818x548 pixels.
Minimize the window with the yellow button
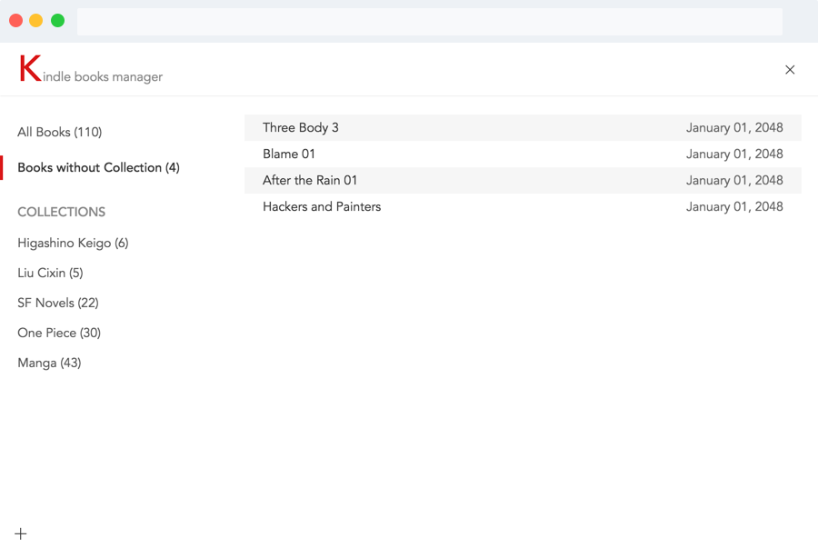36,21
